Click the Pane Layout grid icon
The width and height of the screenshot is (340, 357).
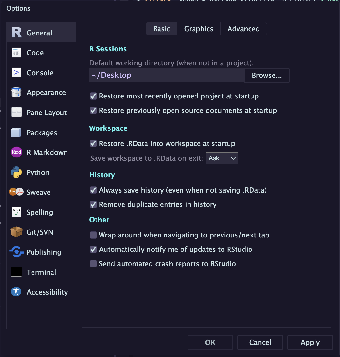click(16, 112)
